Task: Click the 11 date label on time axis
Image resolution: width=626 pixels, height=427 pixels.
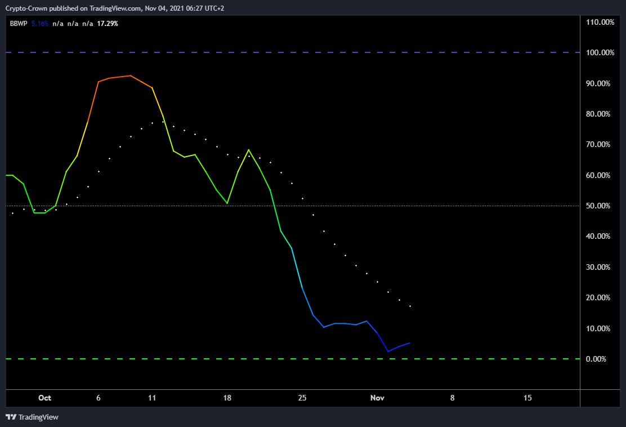Action: point(152,398)
